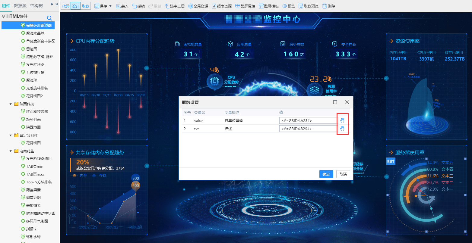The width and height of the screenshot is (472, 243).
Task: Click the hand picker icon for value row
Action: tap(342, 120)
